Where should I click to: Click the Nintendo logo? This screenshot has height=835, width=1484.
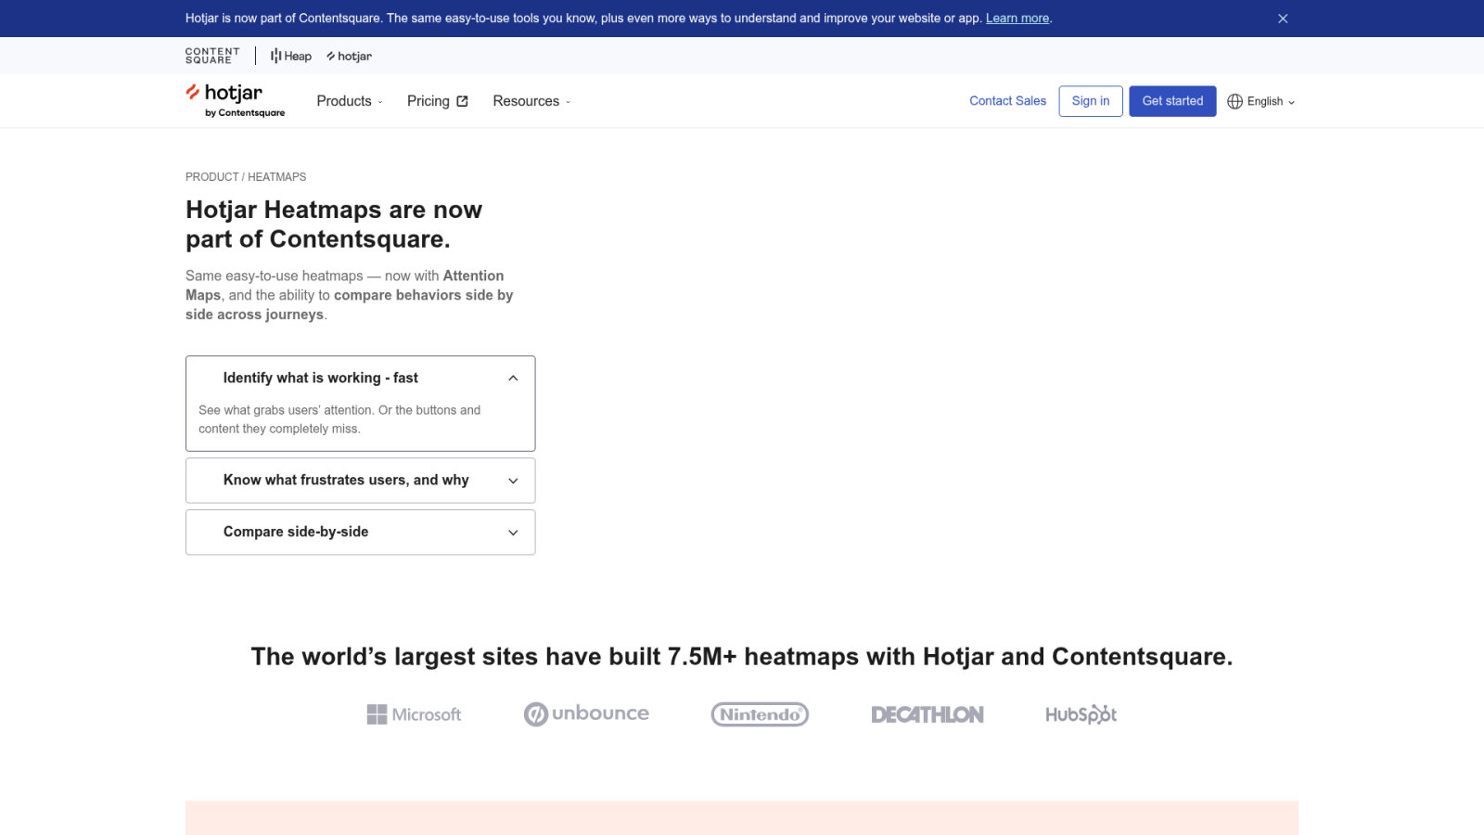760,714
